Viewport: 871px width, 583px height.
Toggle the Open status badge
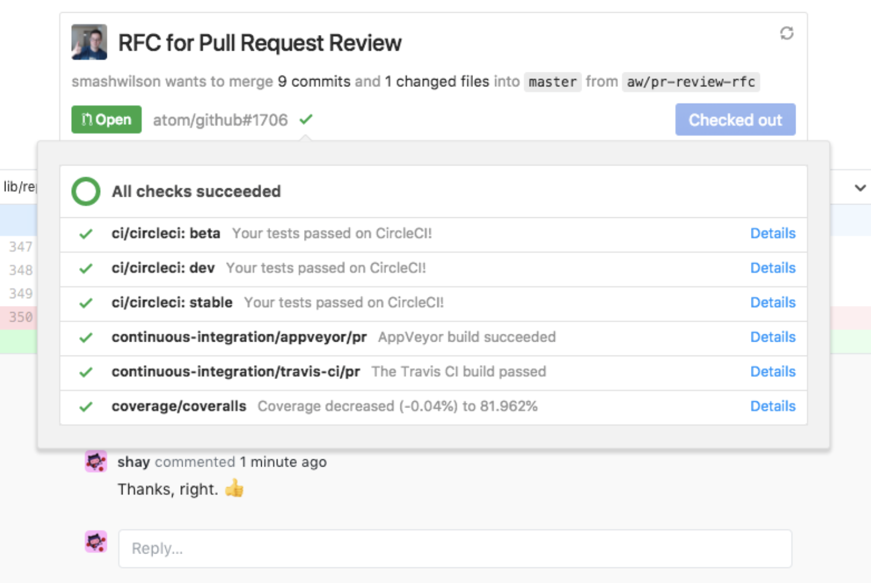click(106, 119)
